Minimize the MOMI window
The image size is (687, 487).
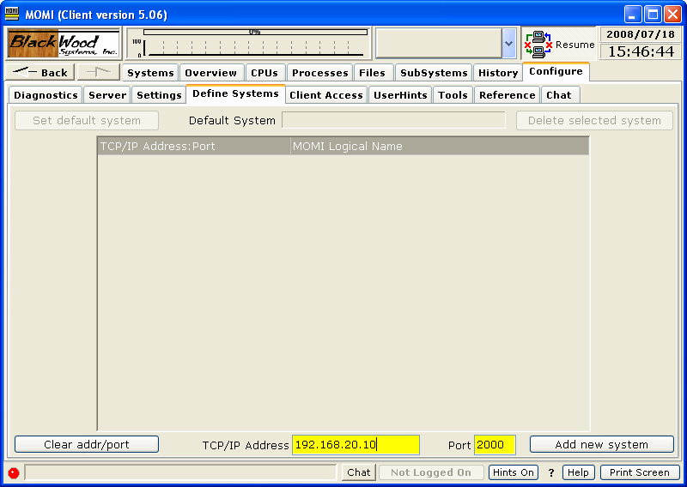click(633, 15)
